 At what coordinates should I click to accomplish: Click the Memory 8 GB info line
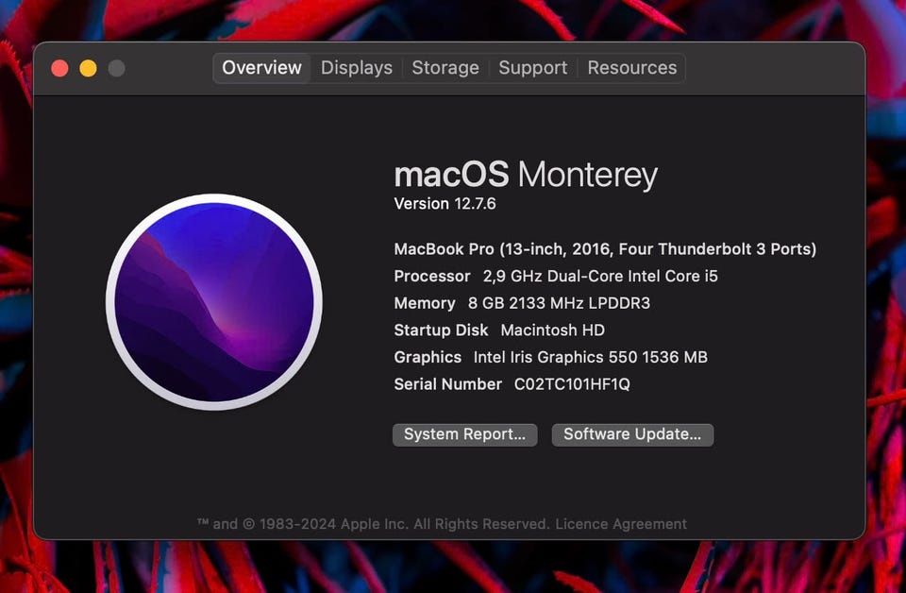[522, 303]
